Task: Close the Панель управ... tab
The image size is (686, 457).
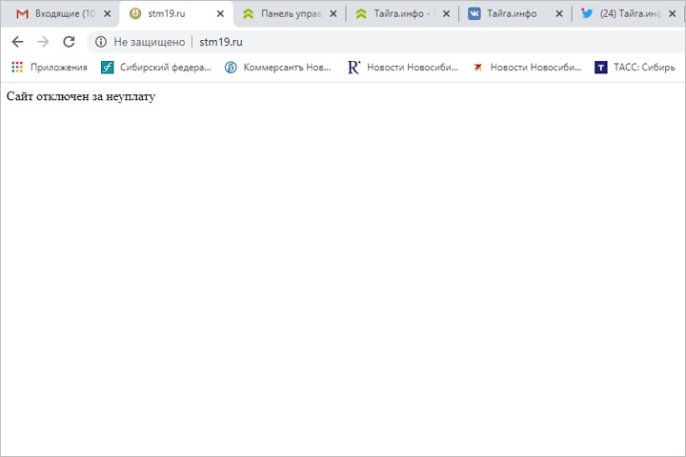Action: (x=333, y=14)
